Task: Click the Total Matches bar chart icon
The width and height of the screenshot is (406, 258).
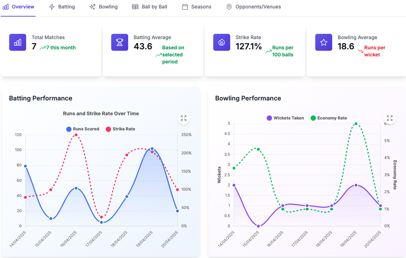Action: 18,42
